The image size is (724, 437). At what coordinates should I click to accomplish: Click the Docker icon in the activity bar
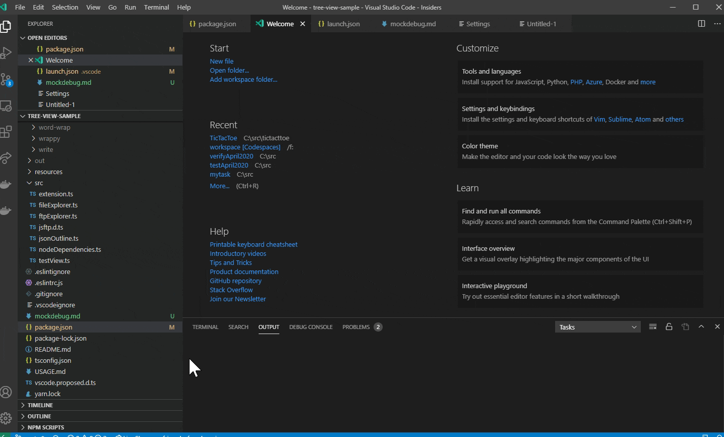[x=7, y=184]
